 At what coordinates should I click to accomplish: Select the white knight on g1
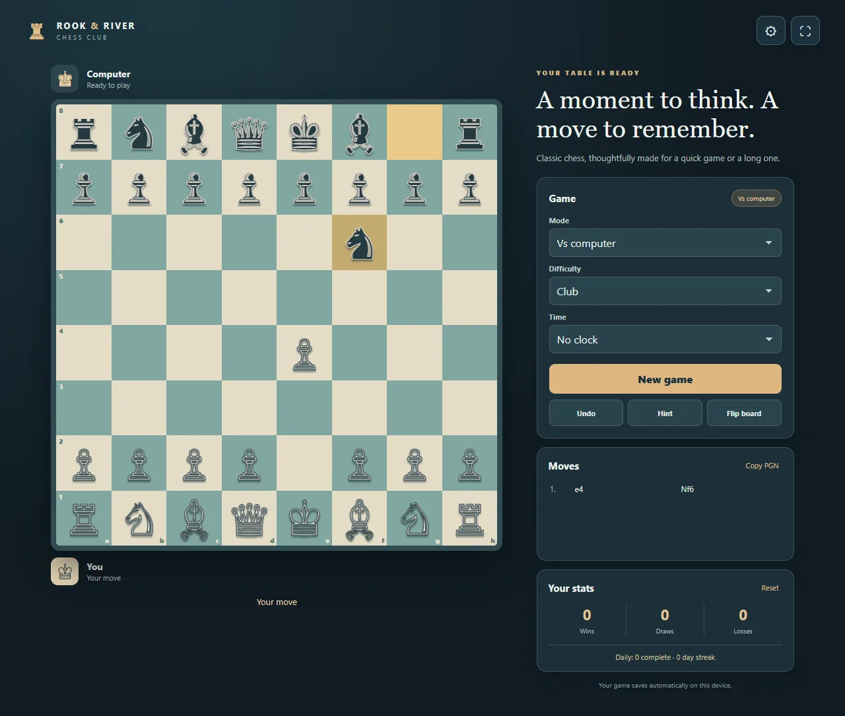pyautogui.click(x=415, y=519)
